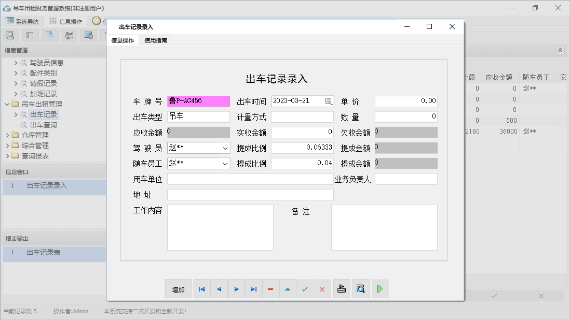
Task: Click the print icon in the dialog
Action: tap(342, 289)
